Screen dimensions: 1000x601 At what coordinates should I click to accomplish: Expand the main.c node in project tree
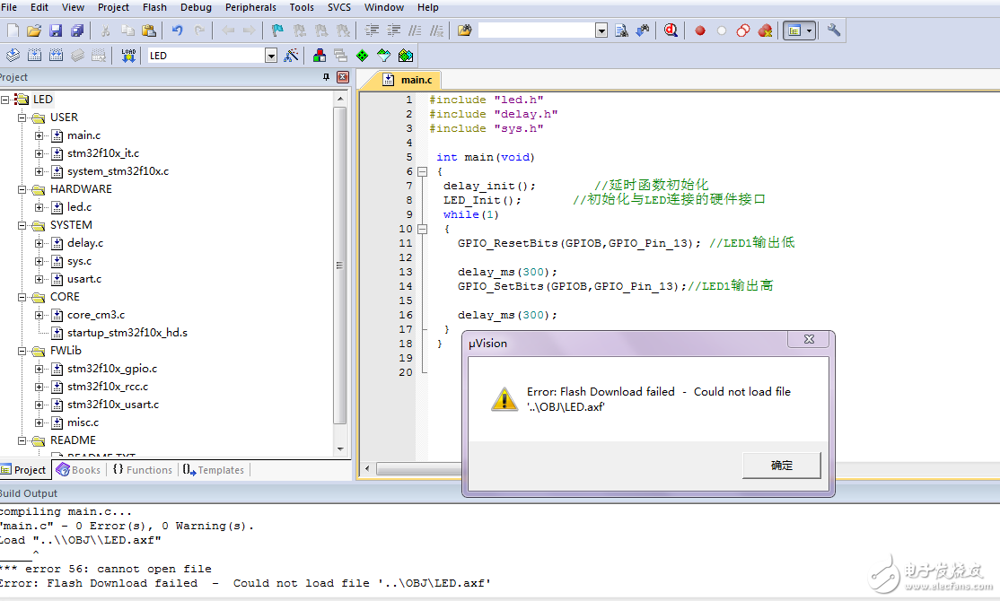[39, 135]
